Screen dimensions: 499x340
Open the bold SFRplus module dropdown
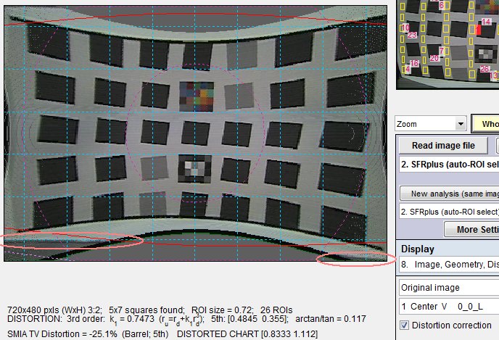click(449, 165)
